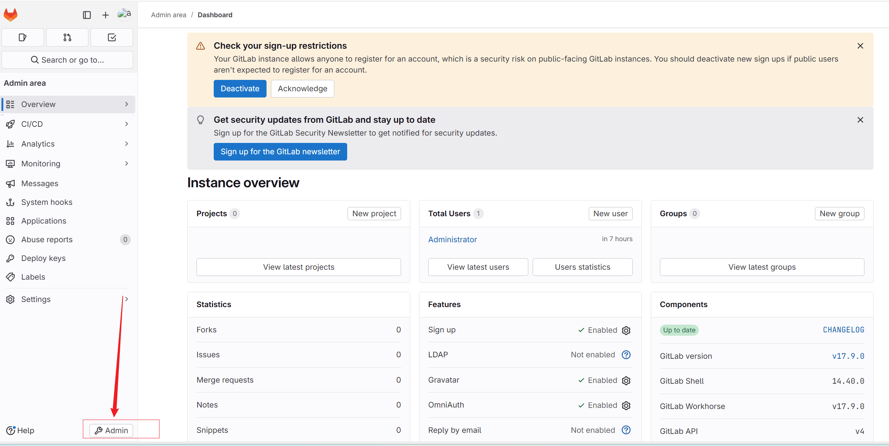Click the Dashboard breadcrumb
This screenshot has width=889, height=446.
coord(215,15)
